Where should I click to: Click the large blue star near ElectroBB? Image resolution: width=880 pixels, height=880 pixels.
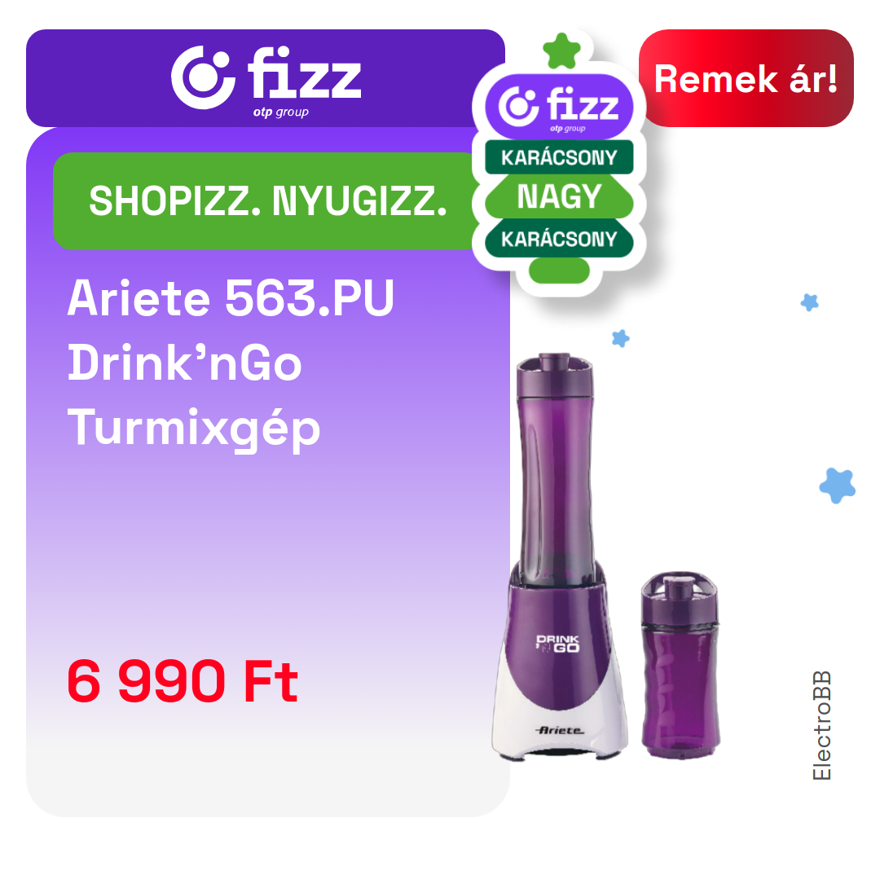pyautogui.click(x=837, y=486)
